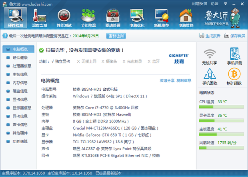Open the 手机回收 phone recycling icon

[210, 77]
